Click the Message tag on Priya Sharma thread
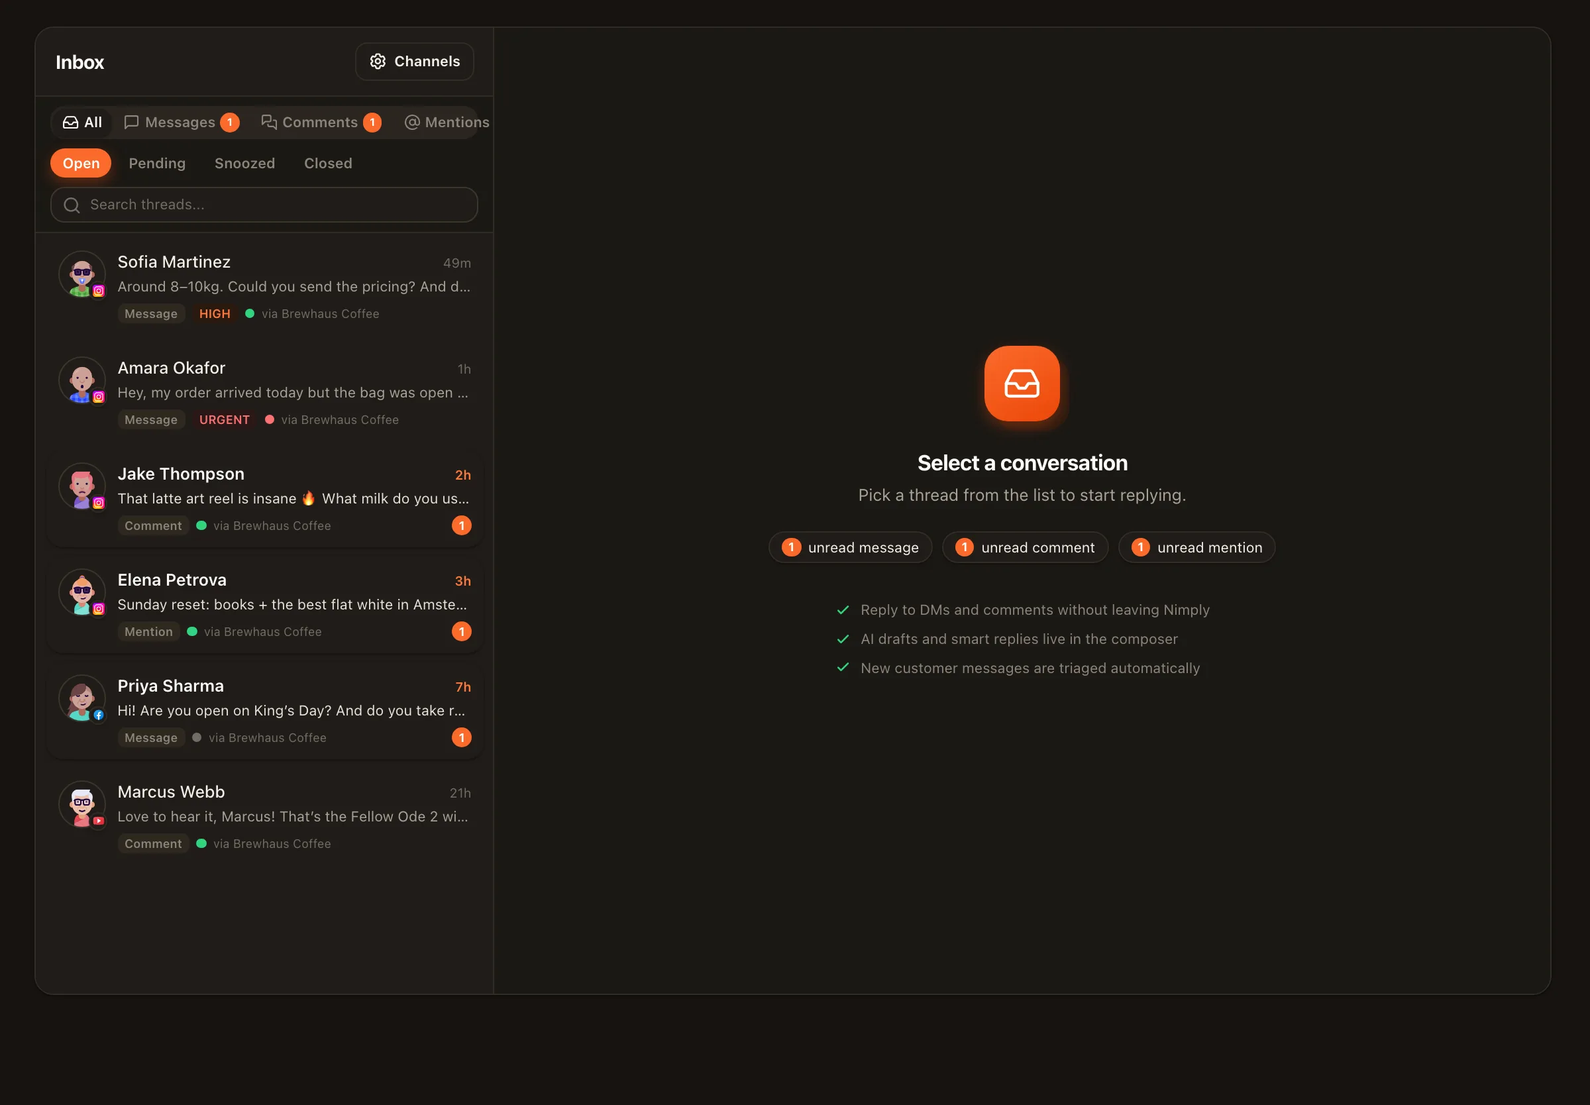Screen dimensions: 1590x1105 pos(151,738)
